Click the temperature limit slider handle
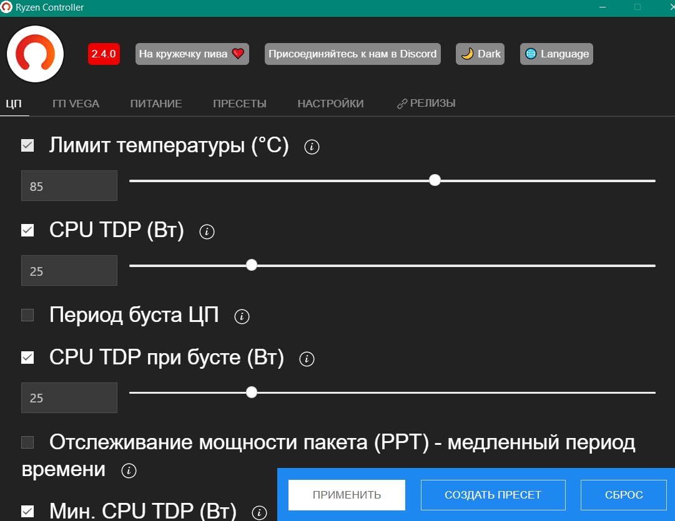 (435, 180)
